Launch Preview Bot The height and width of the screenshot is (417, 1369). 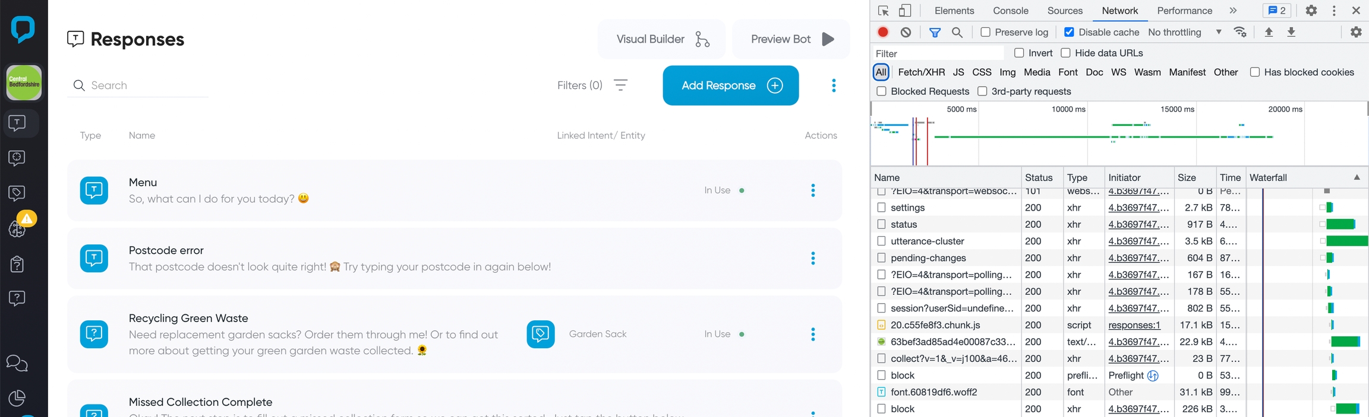pos(791,39)
